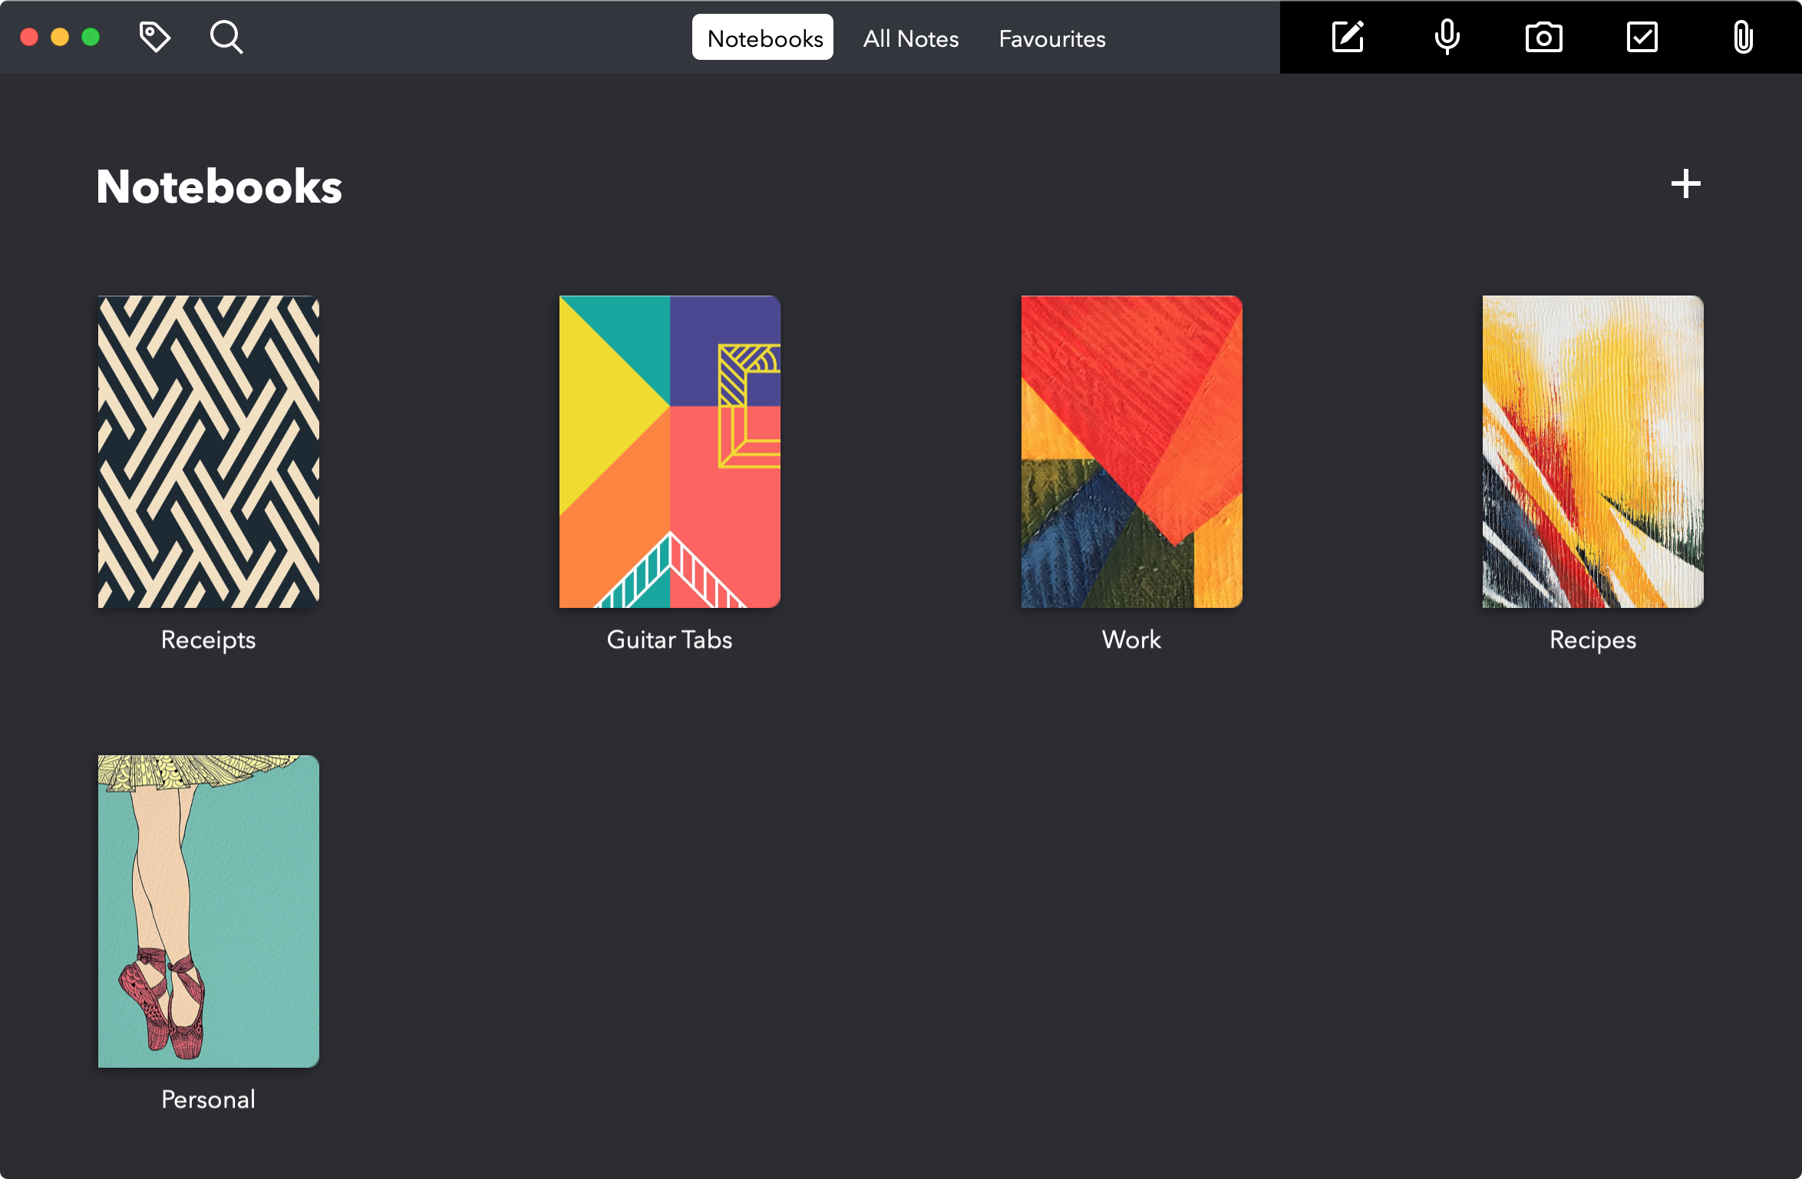Create a checklist note

click(1642, 37)
